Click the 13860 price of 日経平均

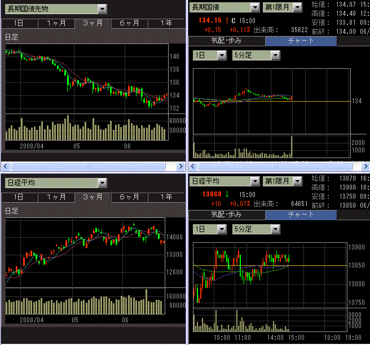pyautogui.click(x=212, y=194)
